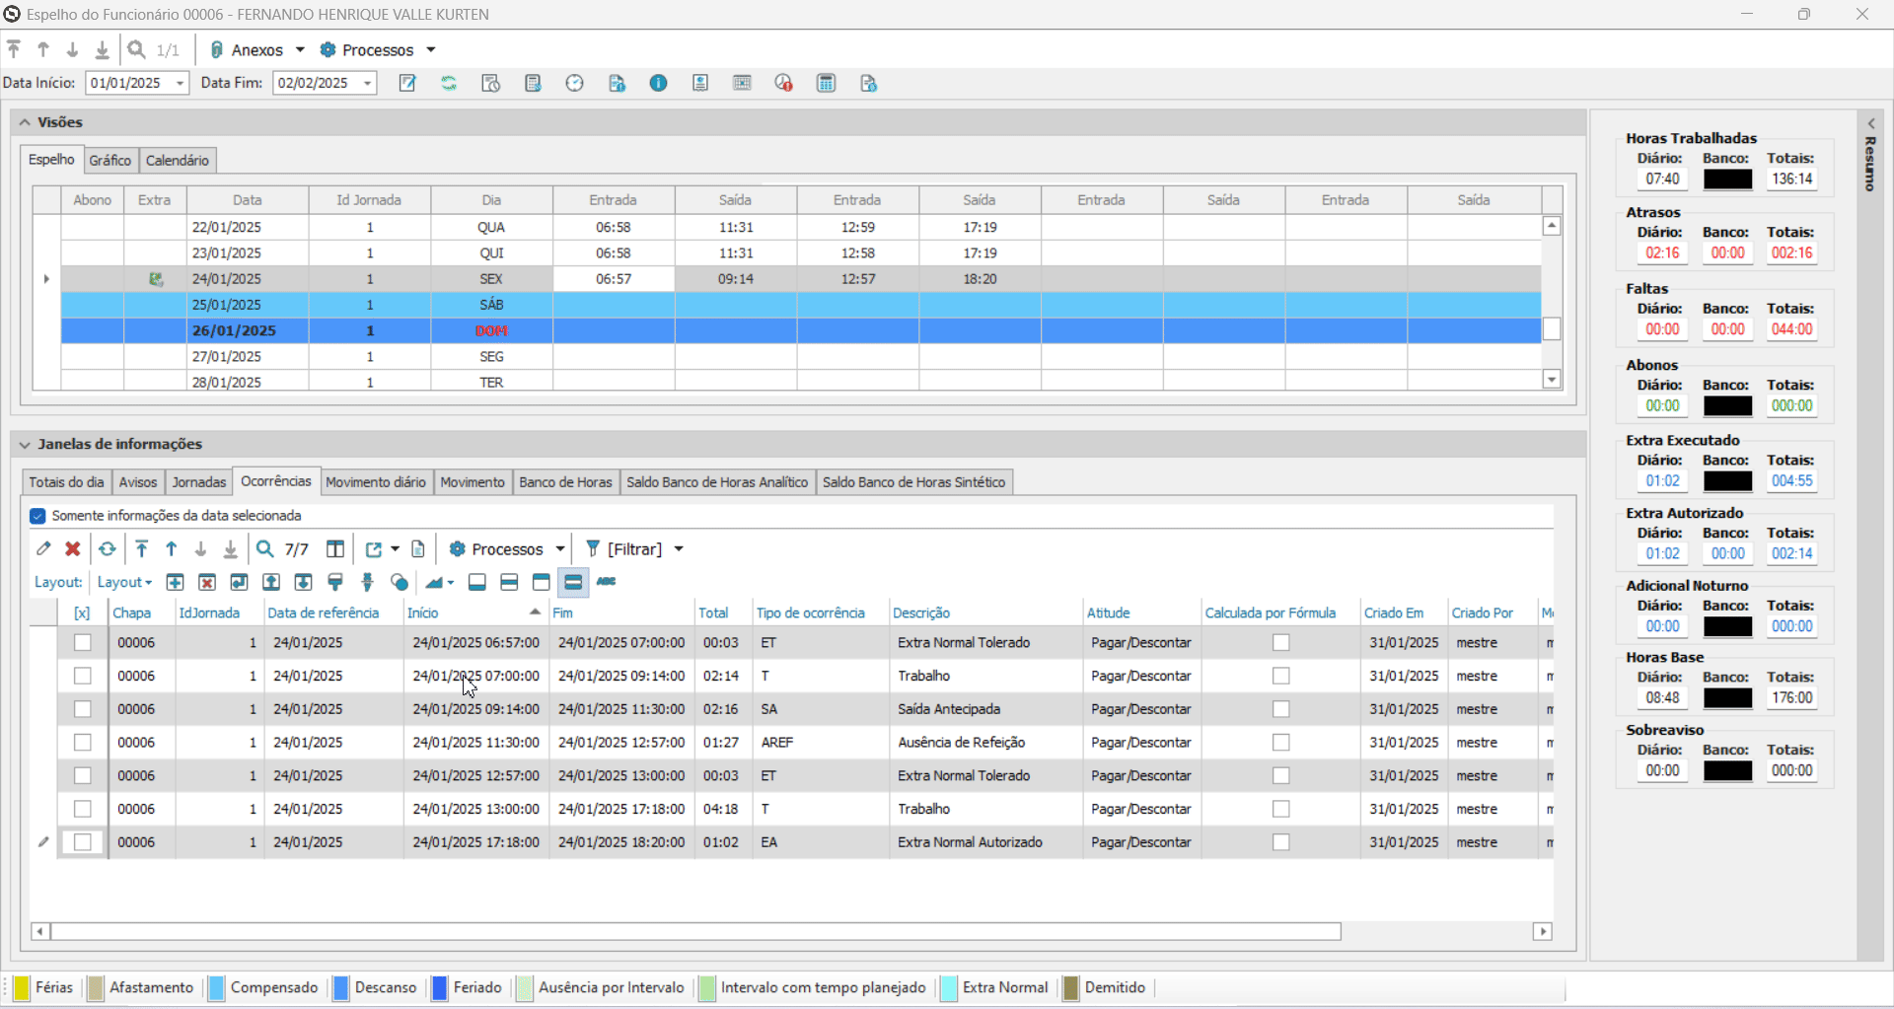Collapse the Janelas de informações section

(25, 445)
